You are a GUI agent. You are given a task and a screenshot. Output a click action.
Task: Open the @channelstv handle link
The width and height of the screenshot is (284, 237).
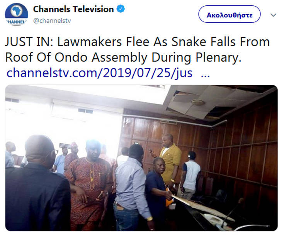52,20
